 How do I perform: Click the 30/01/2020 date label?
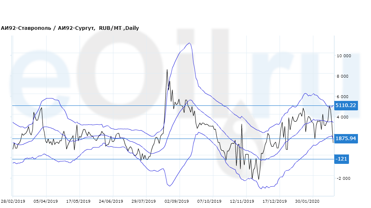(x=307, y=201)
